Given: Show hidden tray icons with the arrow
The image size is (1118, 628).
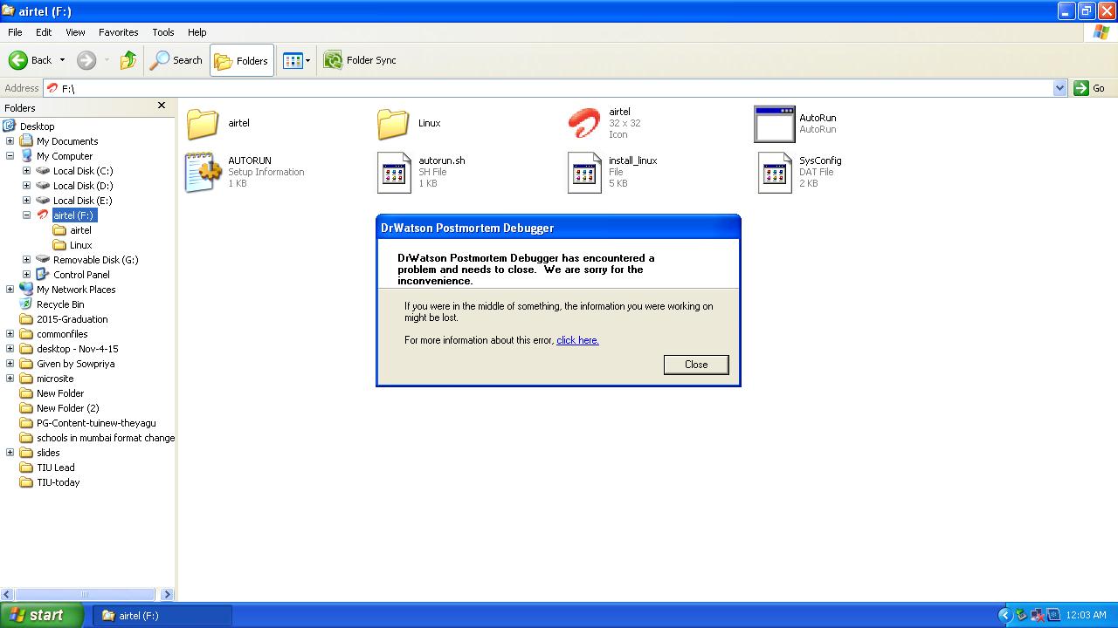Looking at the screenshot, I should 1004,615.
